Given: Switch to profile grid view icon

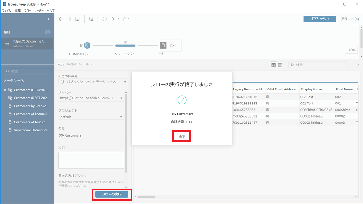Looking at the screenshot, I should pyautogui.click(x=273, y=65).
